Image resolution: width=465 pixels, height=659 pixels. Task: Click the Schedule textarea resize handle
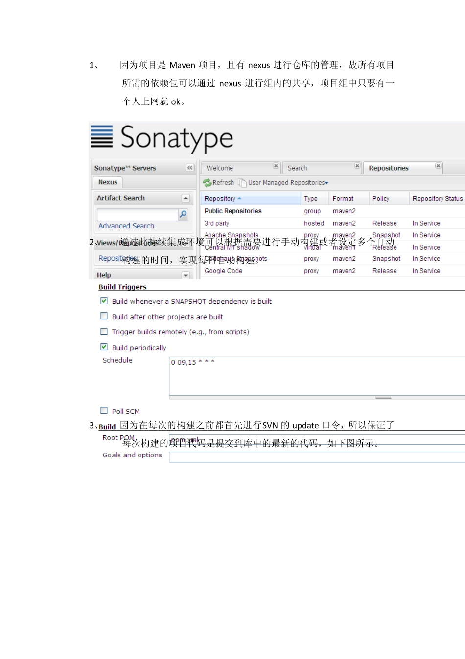click(383, 398)
